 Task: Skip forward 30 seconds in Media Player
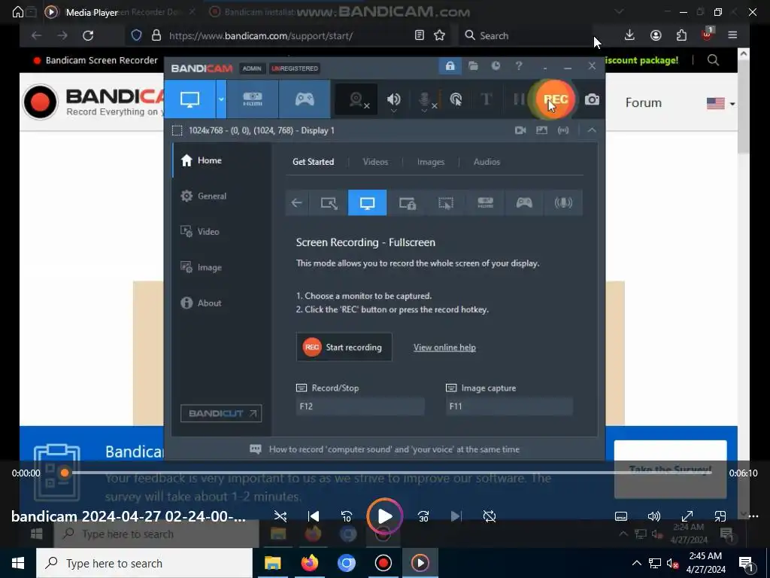(x=423, y=516)
